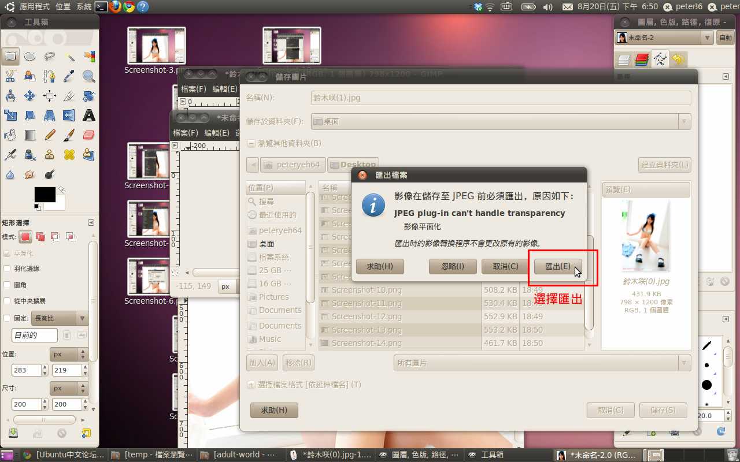Open the 儲存於資料夾 桌面 dropdown
Viewport: 740px width, 462px height.
pos(501,121)
